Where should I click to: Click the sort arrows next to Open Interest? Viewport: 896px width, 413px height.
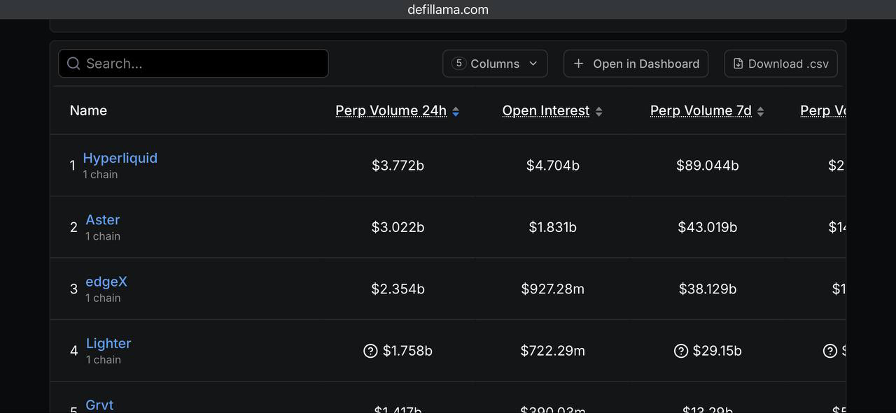tap(598, 111)
